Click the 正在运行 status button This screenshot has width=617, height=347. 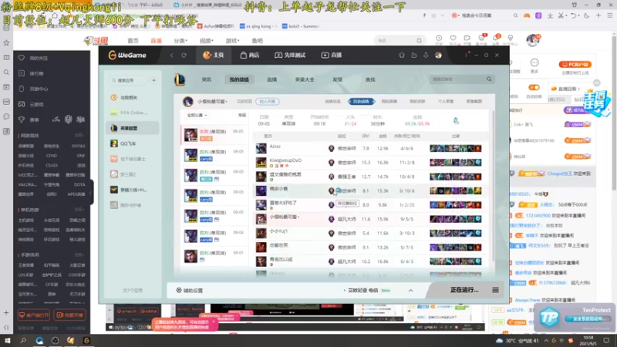[464, 290]
